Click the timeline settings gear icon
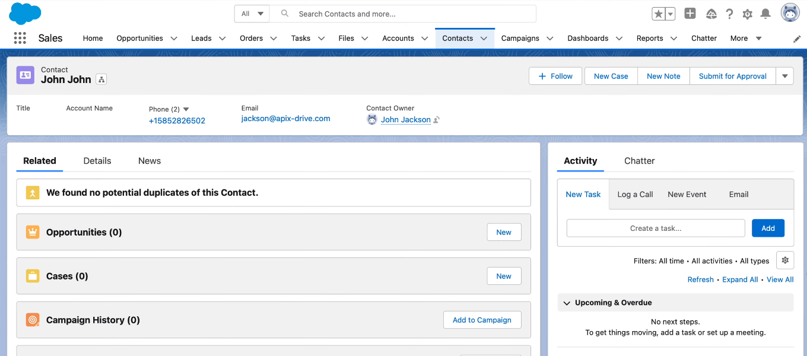 click(785, 260)
